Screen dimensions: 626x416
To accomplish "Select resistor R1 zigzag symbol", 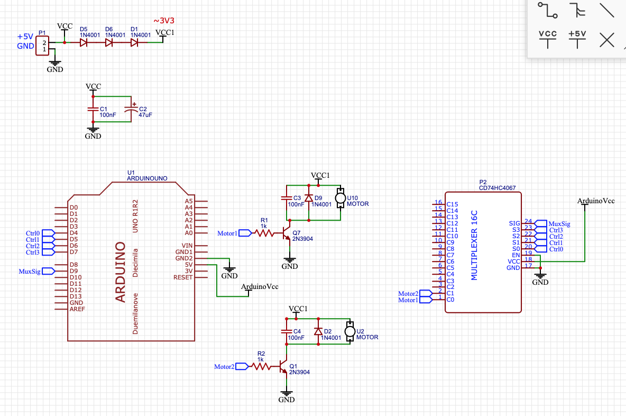I will (x=264, y=233).
